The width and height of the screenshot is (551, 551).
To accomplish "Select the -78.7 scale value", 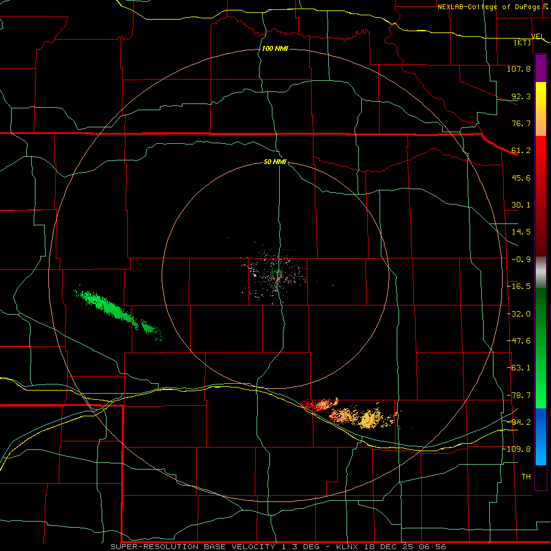I will 519,395.
